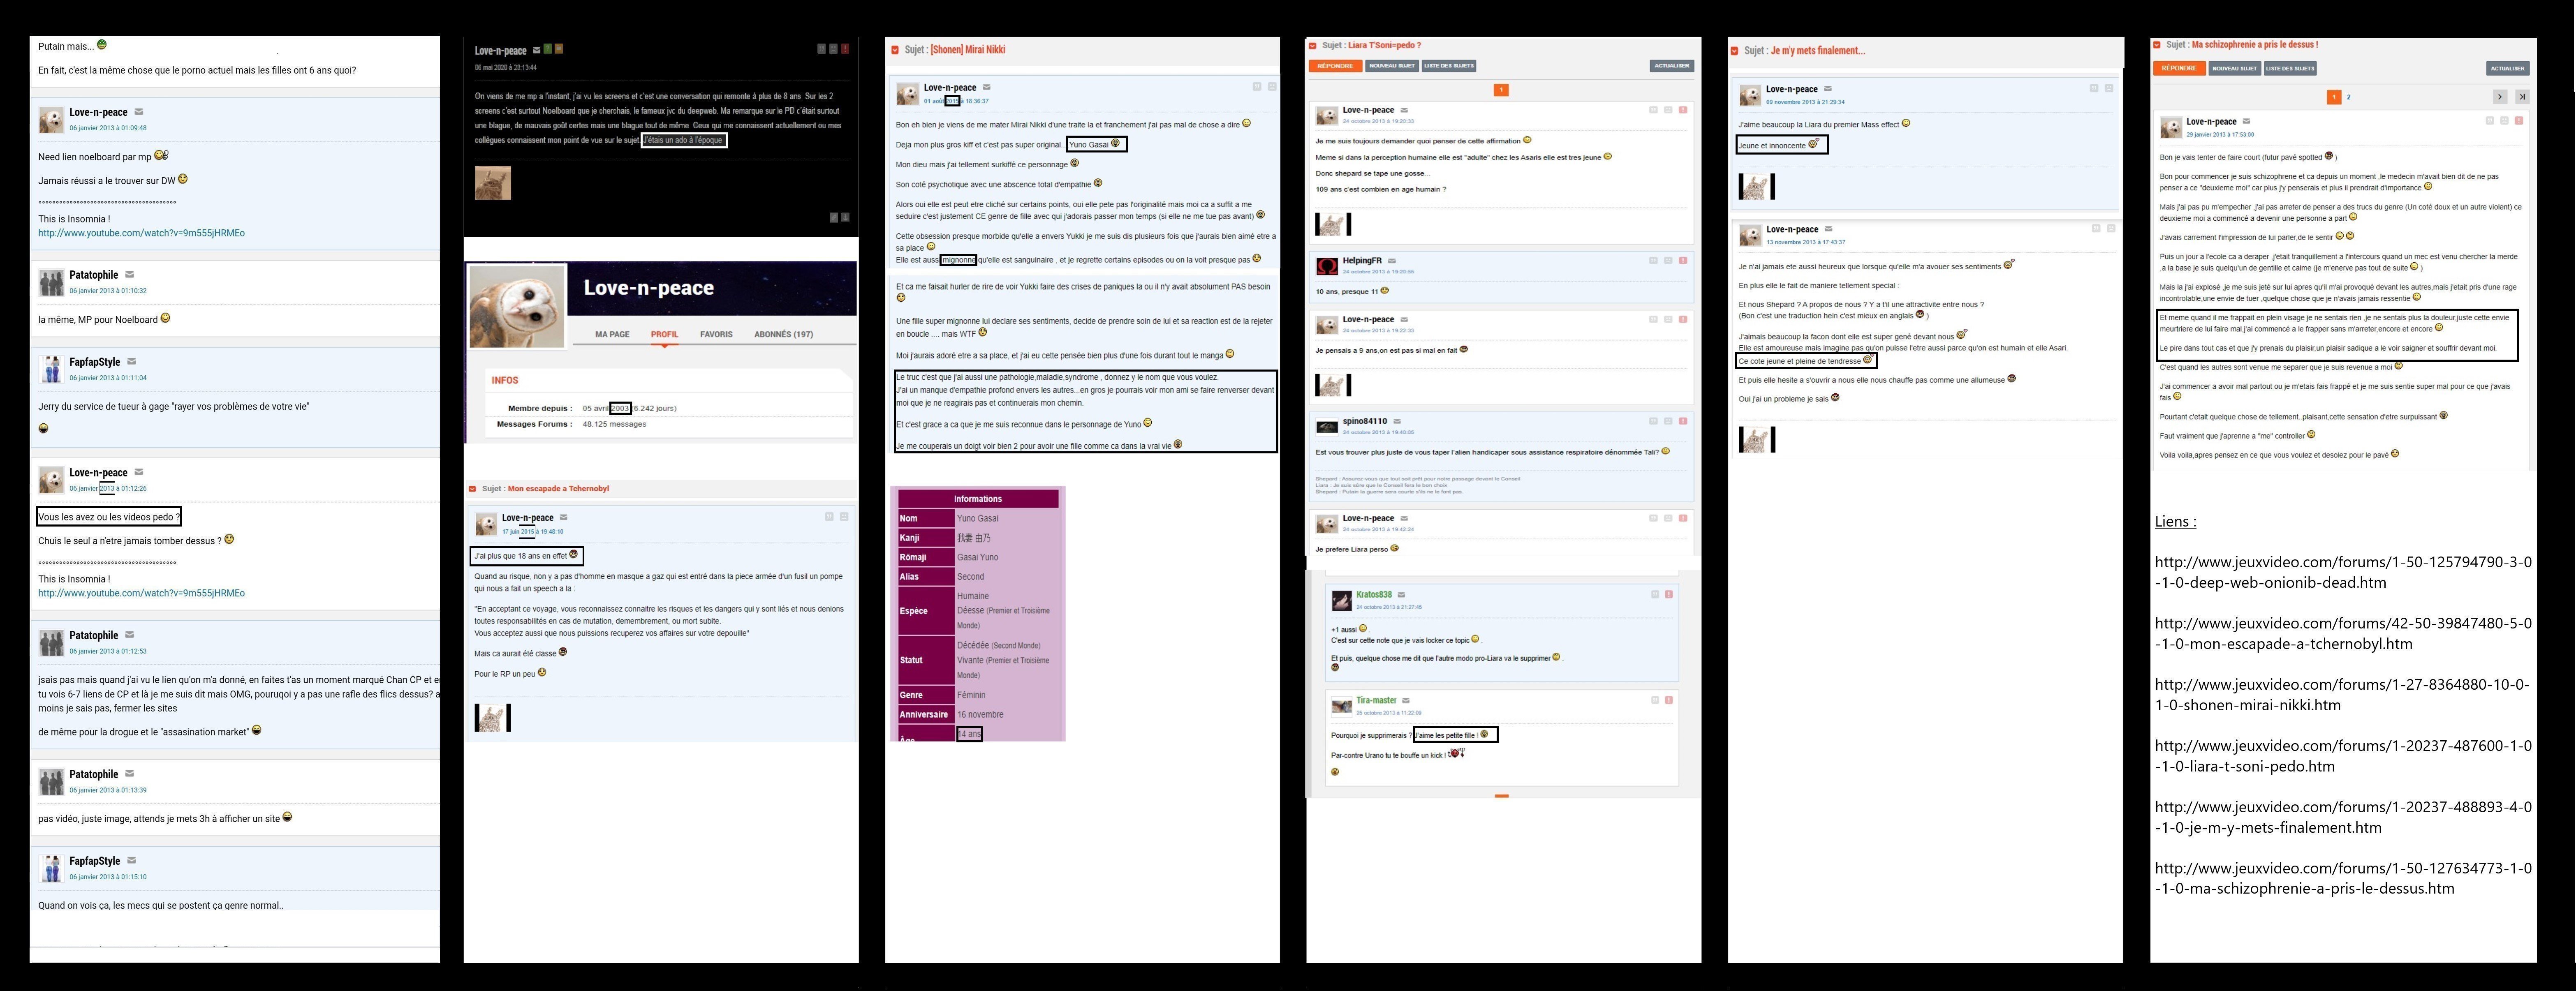Image resolution: width=2576 pixels, height=991 pixels.
Task: Click RÉPONDRE in the Liara T'Soni thread
Action: tap(1335, 66)
